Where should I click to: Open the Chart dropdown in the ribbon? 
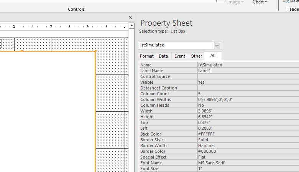click(x=260, y=2)
